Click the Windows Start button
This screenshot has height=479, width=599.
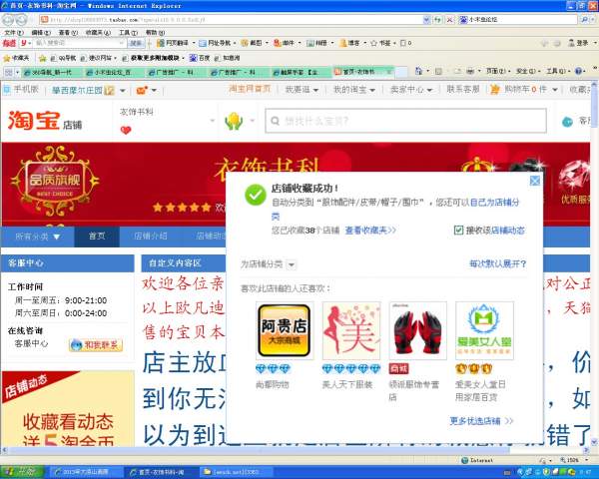pos(22,472)
